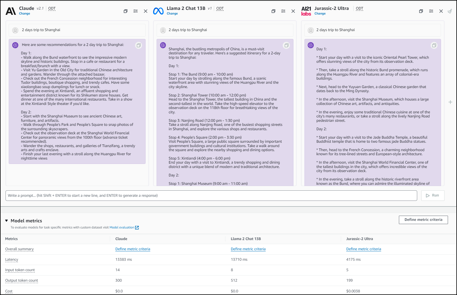Copy Jurassic-2 Ultra's response text
The image size is (457, 295).
(434, 45)
